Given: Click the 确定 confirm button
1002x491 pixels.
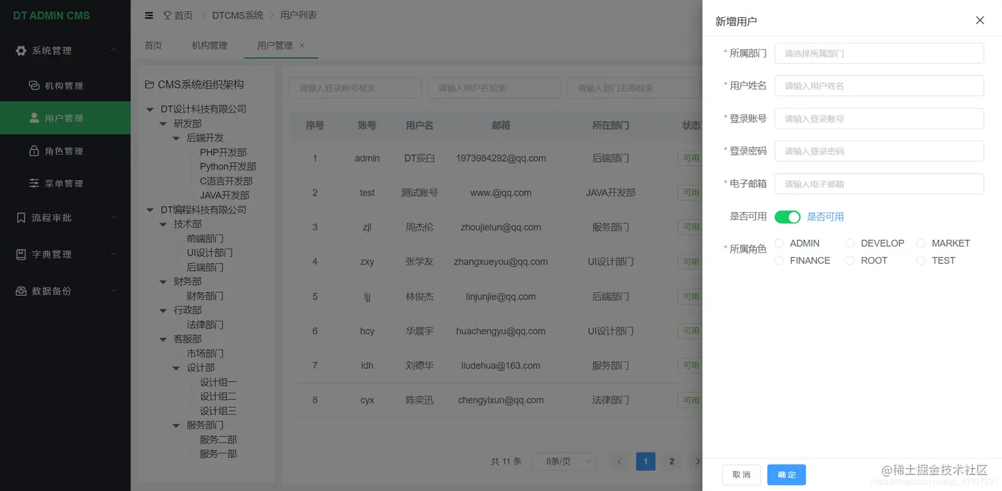Looking at the screenshot, I should (786, 474).
